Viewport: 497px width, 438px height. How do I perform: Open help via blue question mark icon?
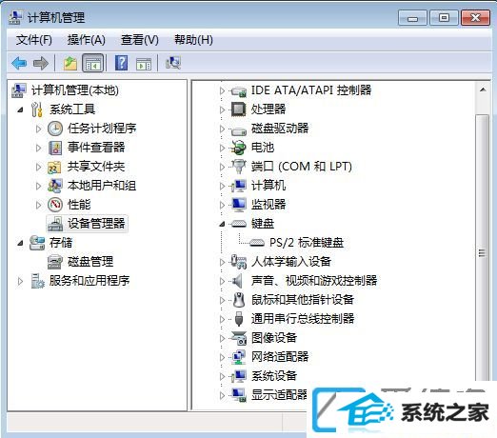[x=122, y=63]
